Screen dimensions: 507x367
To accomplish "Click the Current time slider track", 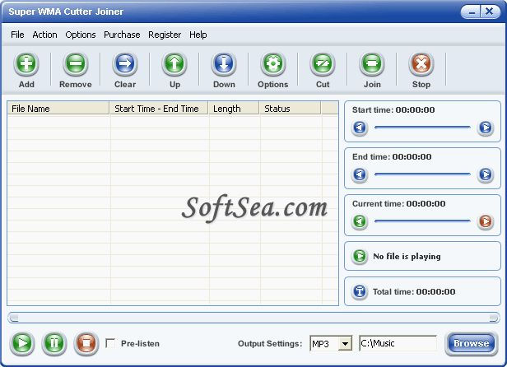I will [422, 221].
